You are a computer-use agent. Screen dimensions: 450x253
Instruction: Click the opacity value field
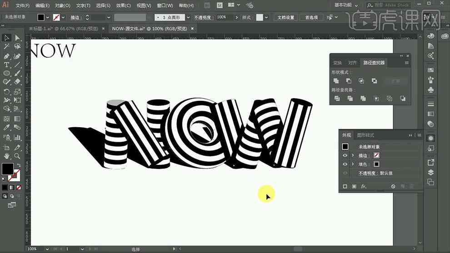point(225,18)
